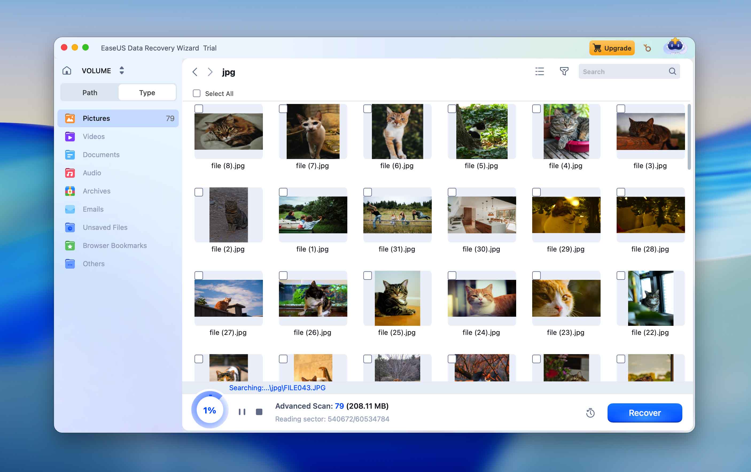Open the Videos category icon
Image resolution: width=751 pixels, height=472 pixels.
70,137
